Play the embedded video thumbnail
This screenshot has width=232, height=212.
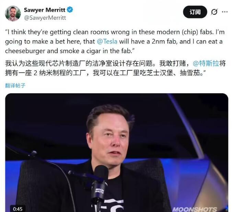(x=117, y=153)
